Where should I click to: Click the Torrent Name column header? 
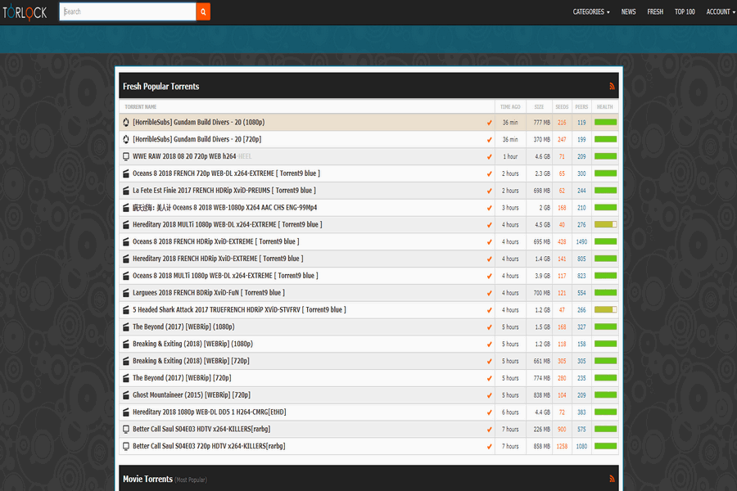tap(141, 106)
